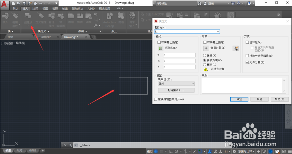The width and height of the screenshot is (292, 154).
Task: Expand the 块定义 ribbon panel dropdown
Action: click(48, 31)
